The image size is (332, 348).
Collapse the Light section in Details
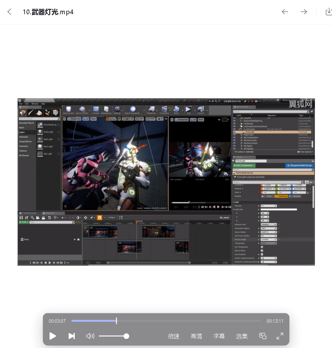pos(233,202)
